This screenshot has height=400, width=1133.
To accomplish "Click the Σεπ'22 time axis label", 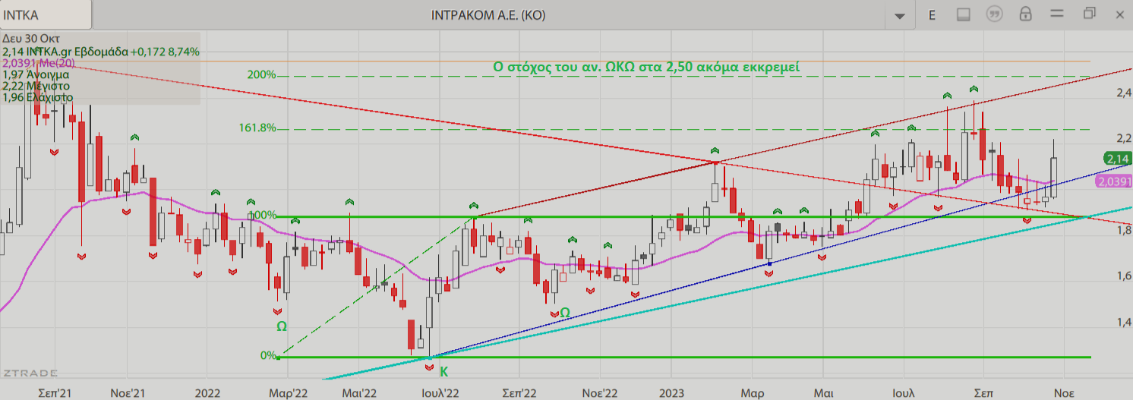I will pyautogui.click(x=520, y=393).
